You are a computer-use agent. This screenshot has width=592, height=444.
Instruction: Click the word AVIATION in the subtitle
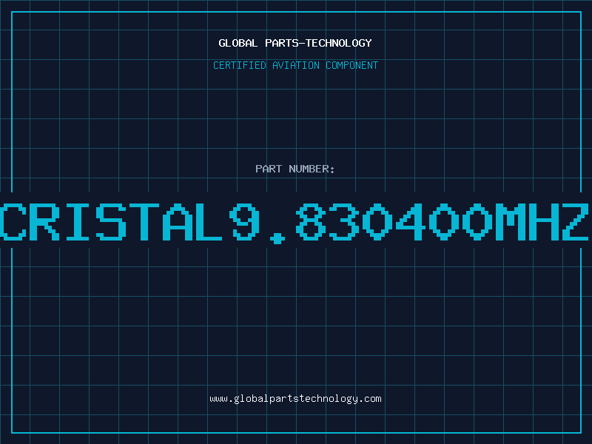pos(296,65)
